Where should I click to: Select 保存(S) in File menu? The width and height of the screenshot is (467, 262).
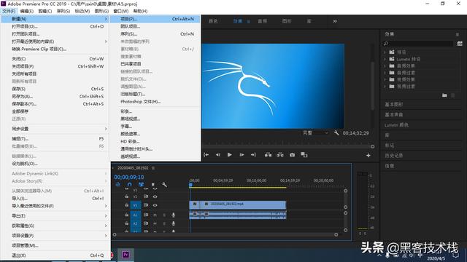pos(55,89)
